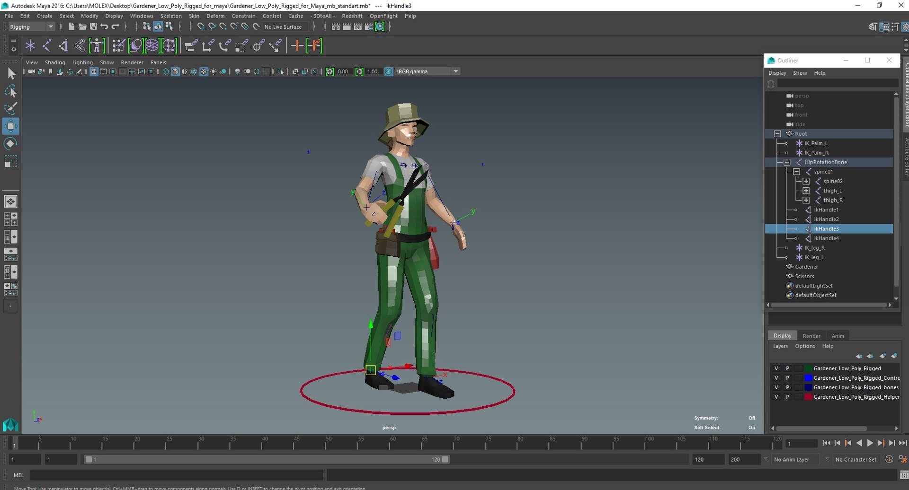Toggle visibility V of Gardener_Low_Poly_Rigged layer
Image resolution: width=909 pixels, height=490 pixels.
point(776,368)
